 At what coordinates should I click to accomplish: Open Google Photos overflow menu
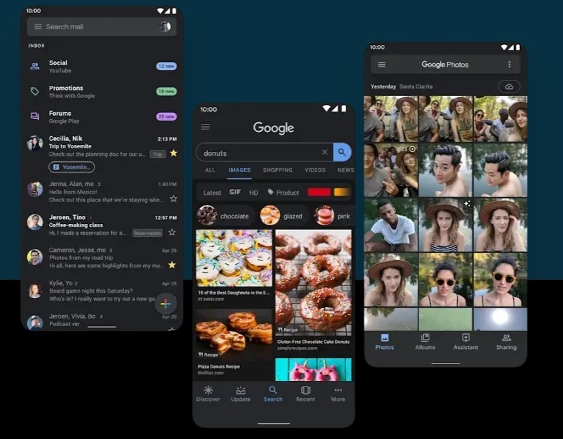tap(508, 65)
